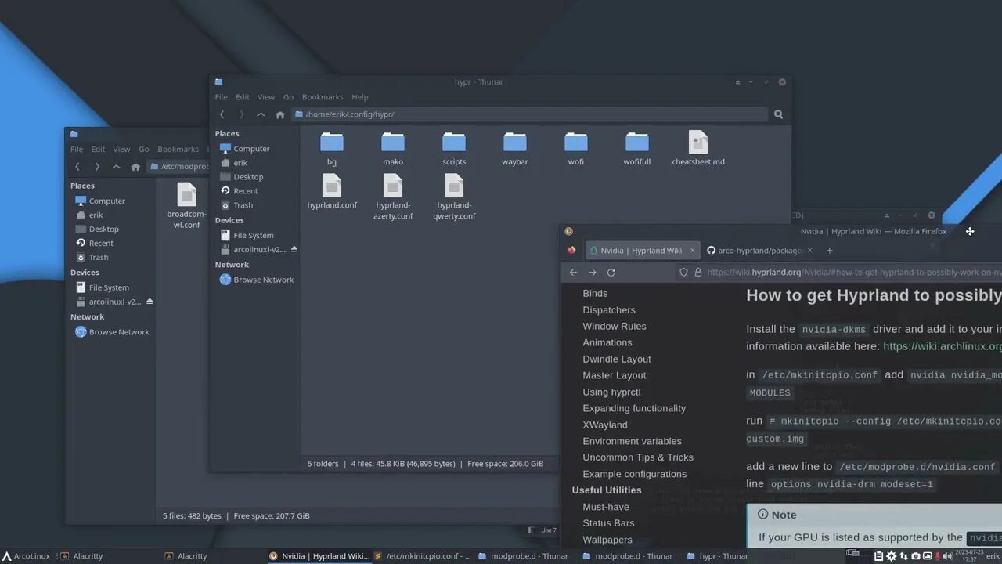Open Status Bars wiki page

(x=608, y=523)
